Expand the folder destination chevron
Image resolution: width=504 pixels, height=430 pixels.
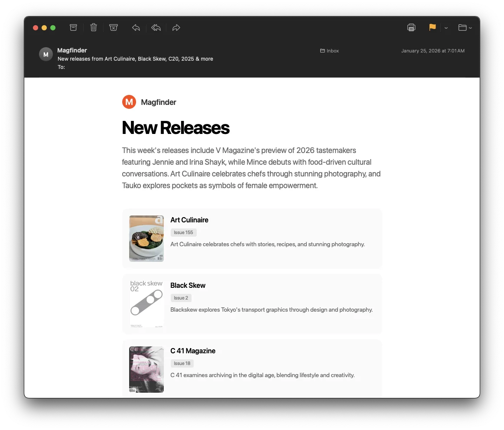[x=471, y=28]
